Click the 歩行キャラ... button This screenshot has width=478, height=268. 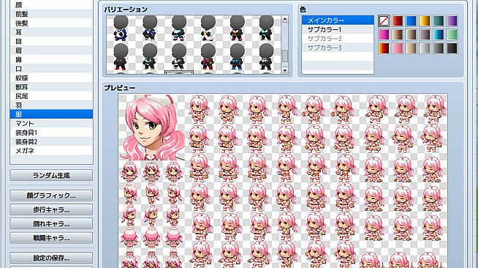pyautogui.click(x=51, y=209)
